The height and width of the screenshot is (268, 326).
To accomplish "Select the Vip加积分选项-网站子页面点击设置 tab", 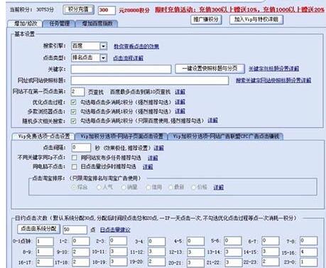I will pyautogui.click(x=121, y=136).
